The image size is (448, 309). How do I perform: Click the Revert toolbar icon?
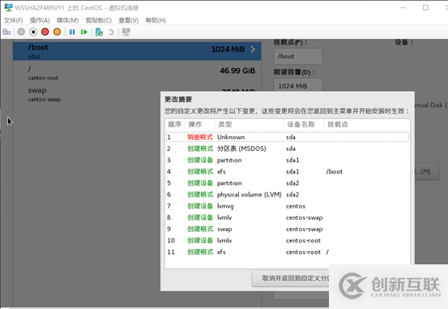[x=111, y=32]
